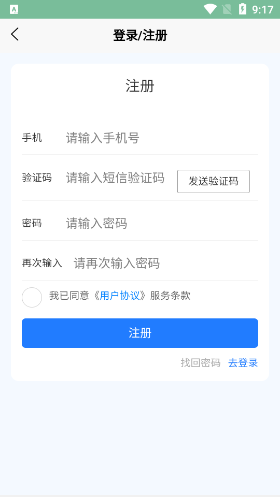The width and height of the screenshot is (280, 497).
Task: Tap the back arrow icon
Action: (x=15, y=34)
